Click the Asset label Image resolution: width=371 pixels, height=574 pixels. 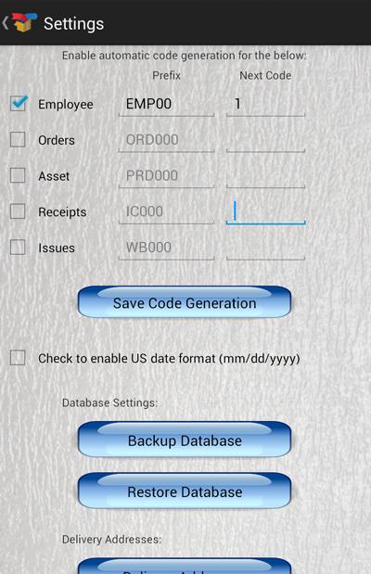pyautogui.click(x=54, y=176)
